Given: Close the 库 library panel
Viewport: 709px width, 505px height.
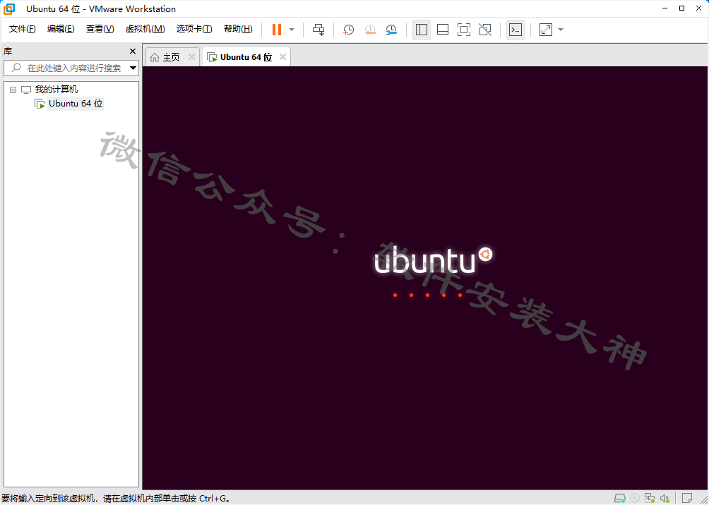Looking at the screenshot, I should pyautogui.click(x=133, y=51).
